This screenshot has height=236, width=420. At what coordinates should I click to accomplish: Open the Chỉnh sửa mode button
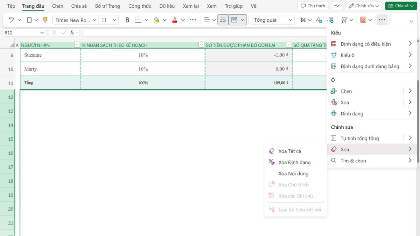(364, 6)
